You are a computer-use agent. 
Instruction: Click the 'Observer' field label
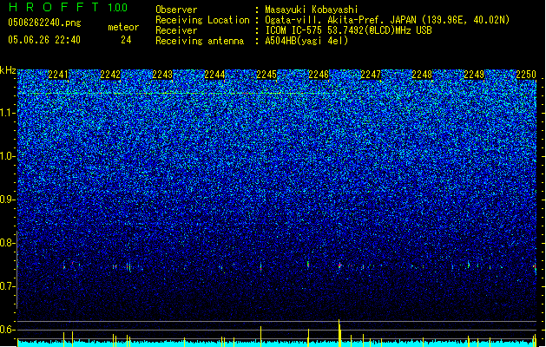point(176,10)
